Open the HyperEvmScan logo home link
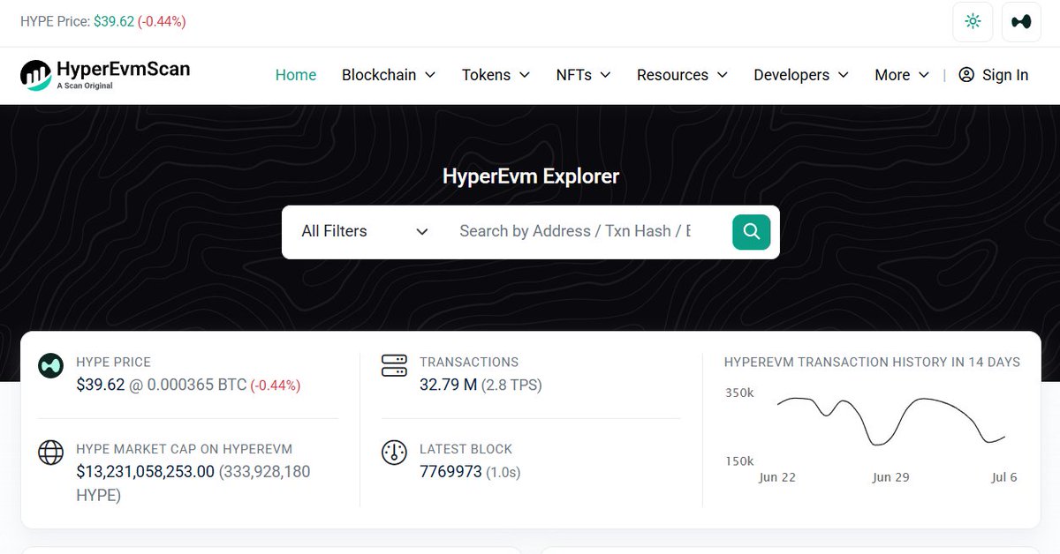Viewport: 1060px width, 554px height. [x=105, y=75]
